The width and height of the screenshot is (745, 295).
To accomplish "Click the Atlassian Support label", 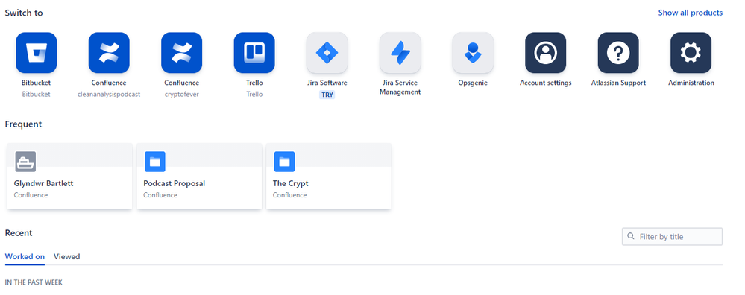I will pos(618,83).
